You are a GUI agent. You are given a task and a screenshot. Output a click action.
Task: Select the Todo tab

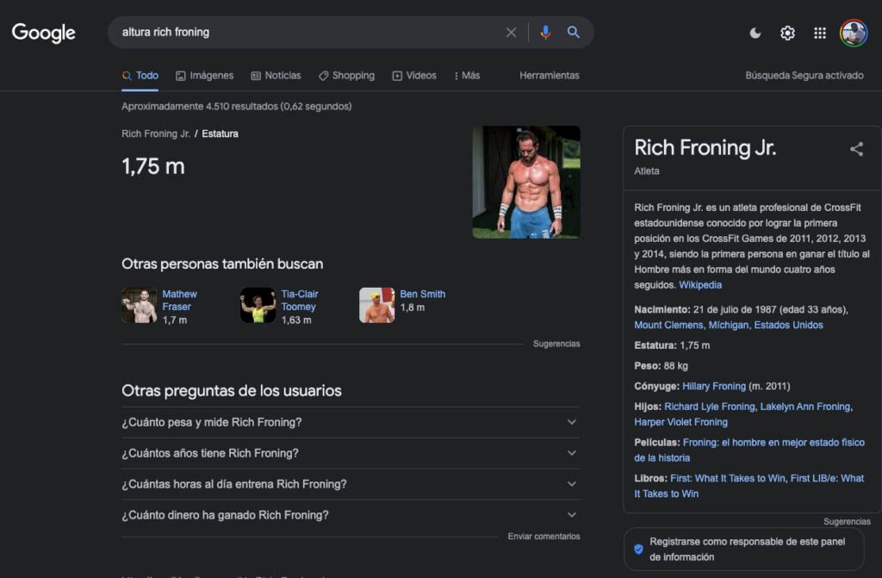point(140,76)
